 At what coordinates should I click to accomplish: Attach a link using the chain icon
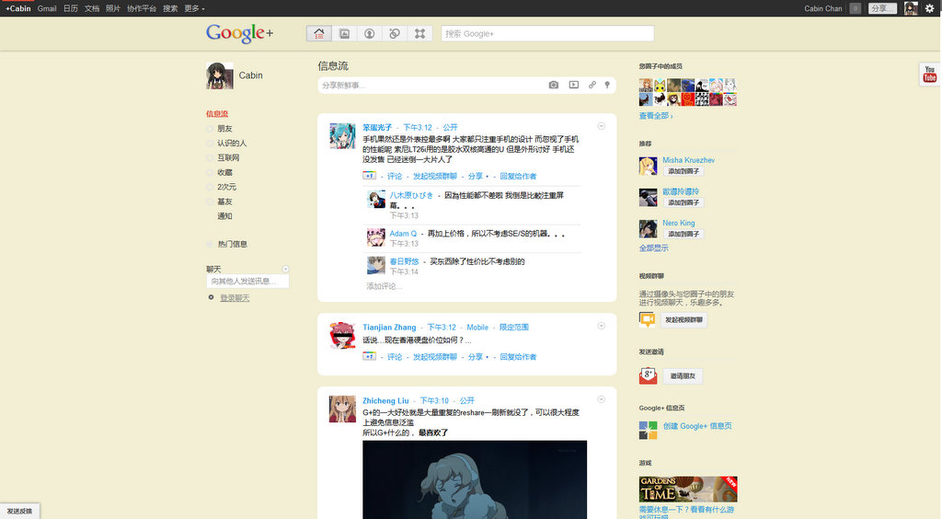tap(592, 86)
